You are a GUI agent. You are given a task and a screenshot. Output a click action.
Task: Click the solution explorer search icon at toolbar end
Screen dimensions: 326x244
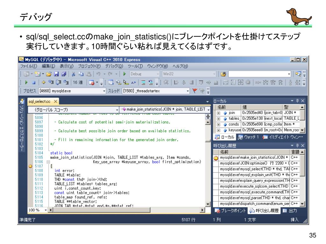click(x=298, y=74)
